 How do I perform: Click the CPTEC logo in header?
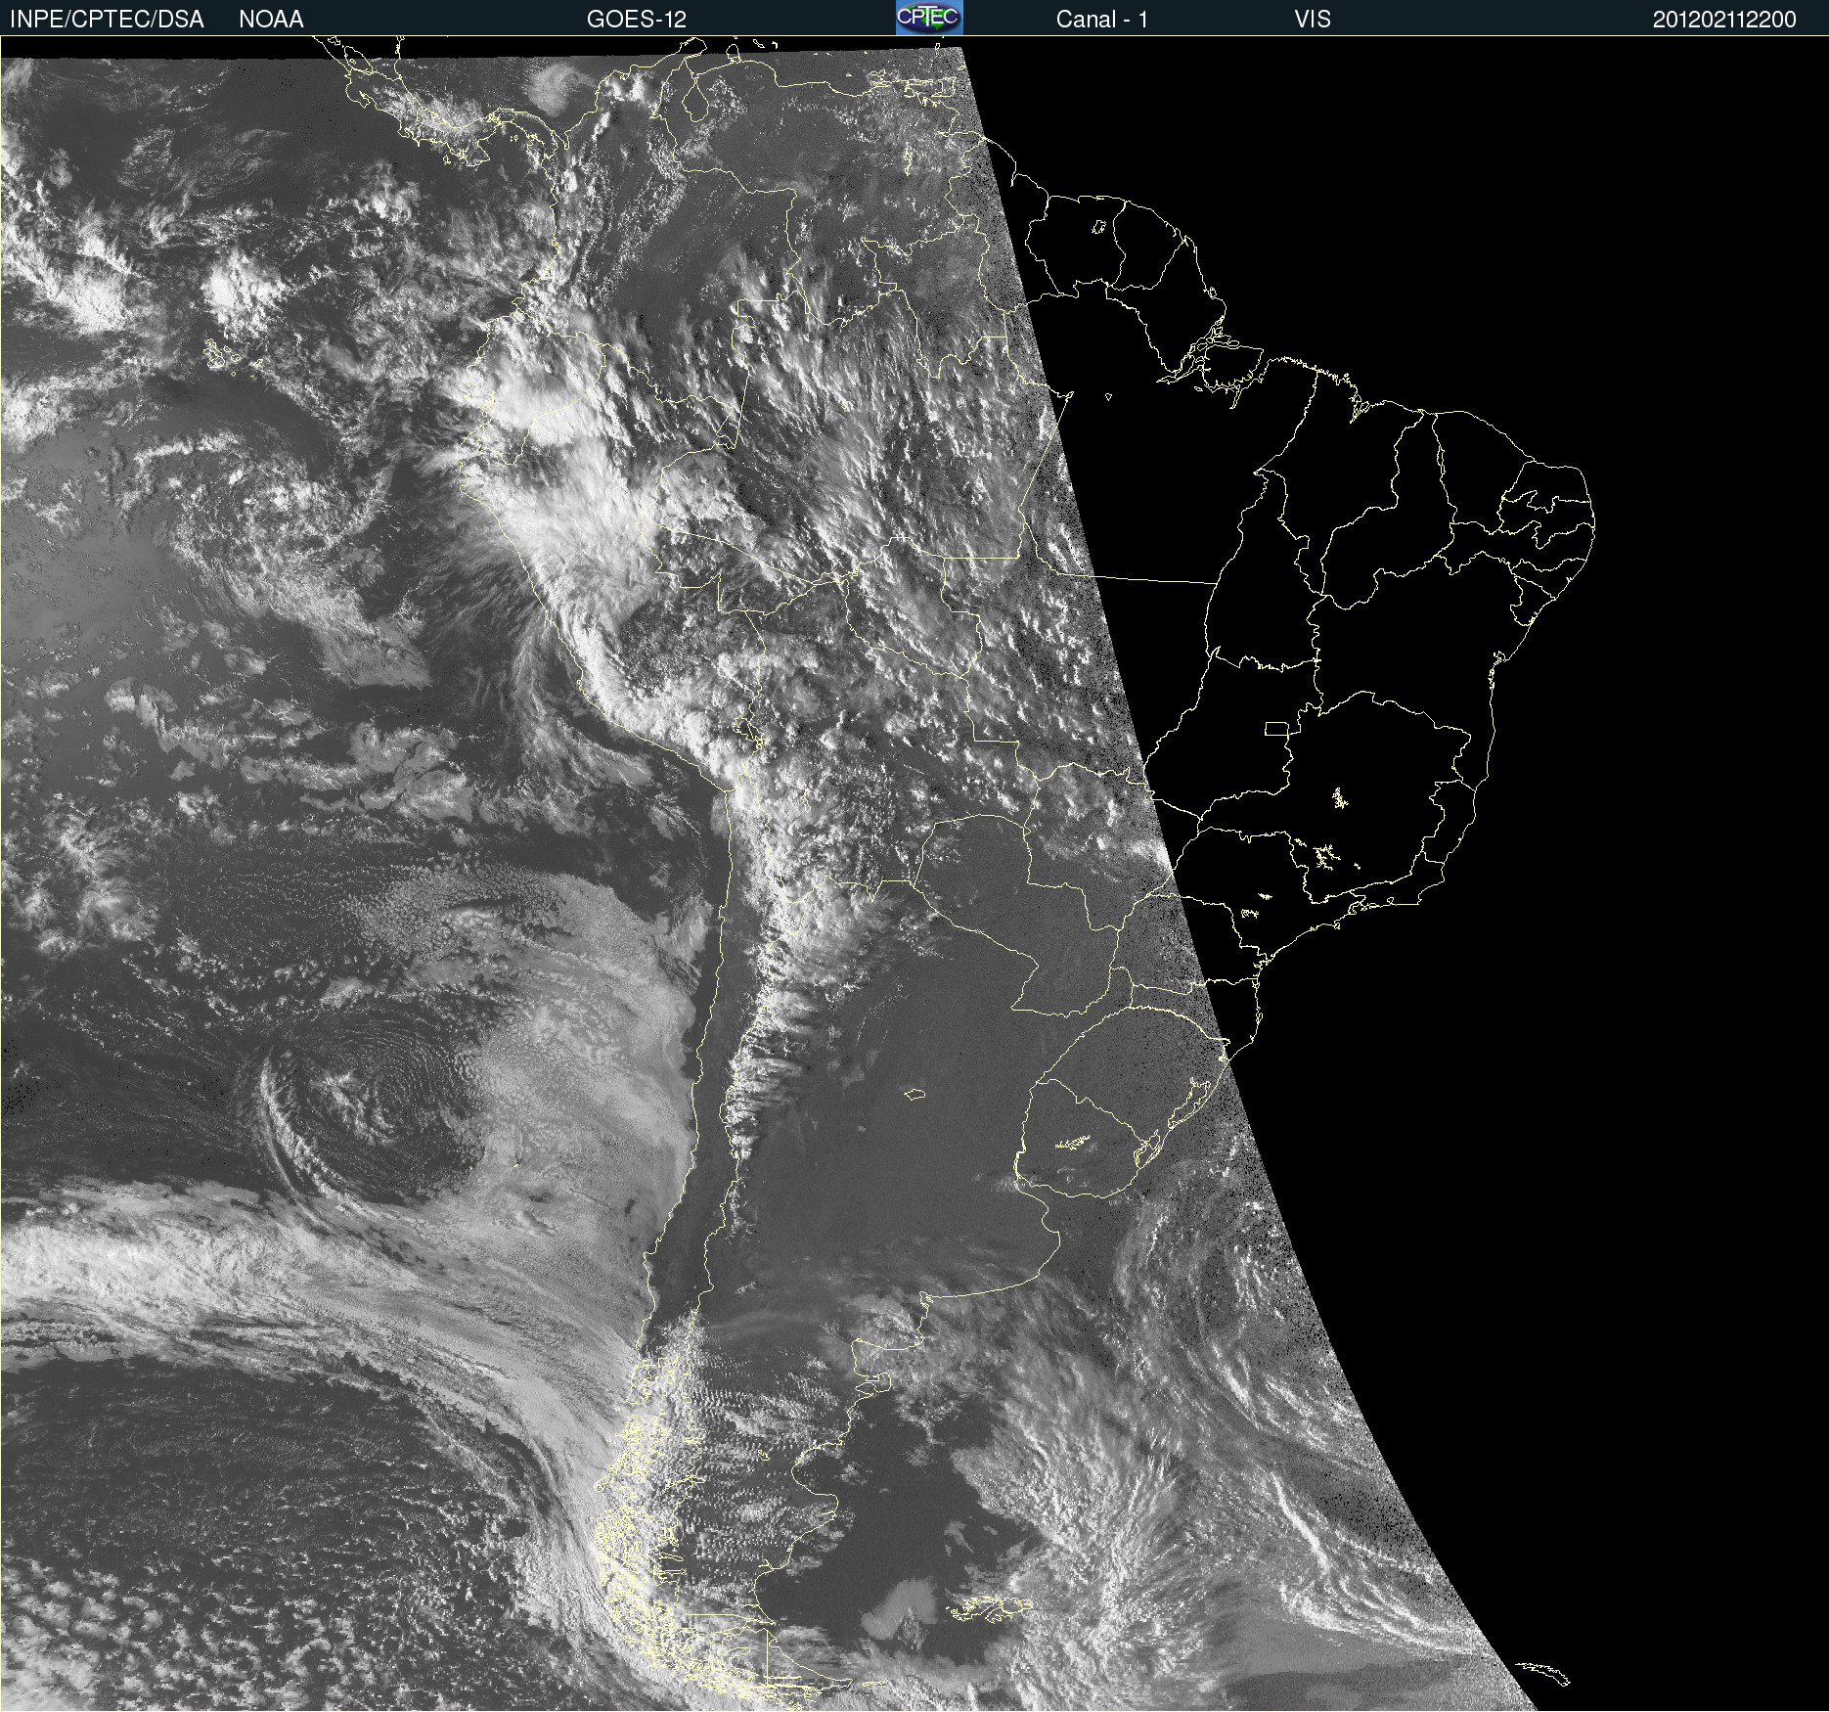pyautogui.click(x=929, y=18)
